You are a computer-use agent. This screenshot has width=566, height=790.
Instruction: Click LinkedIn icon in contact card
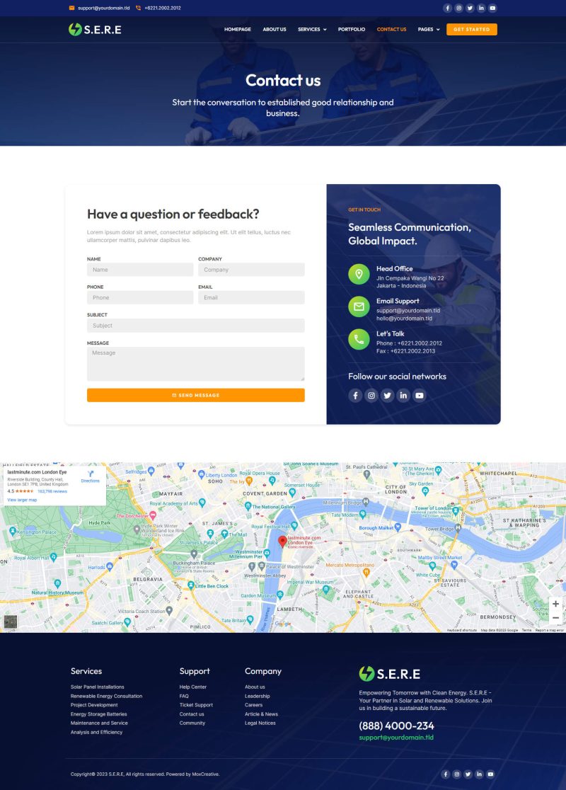(403, 396)
